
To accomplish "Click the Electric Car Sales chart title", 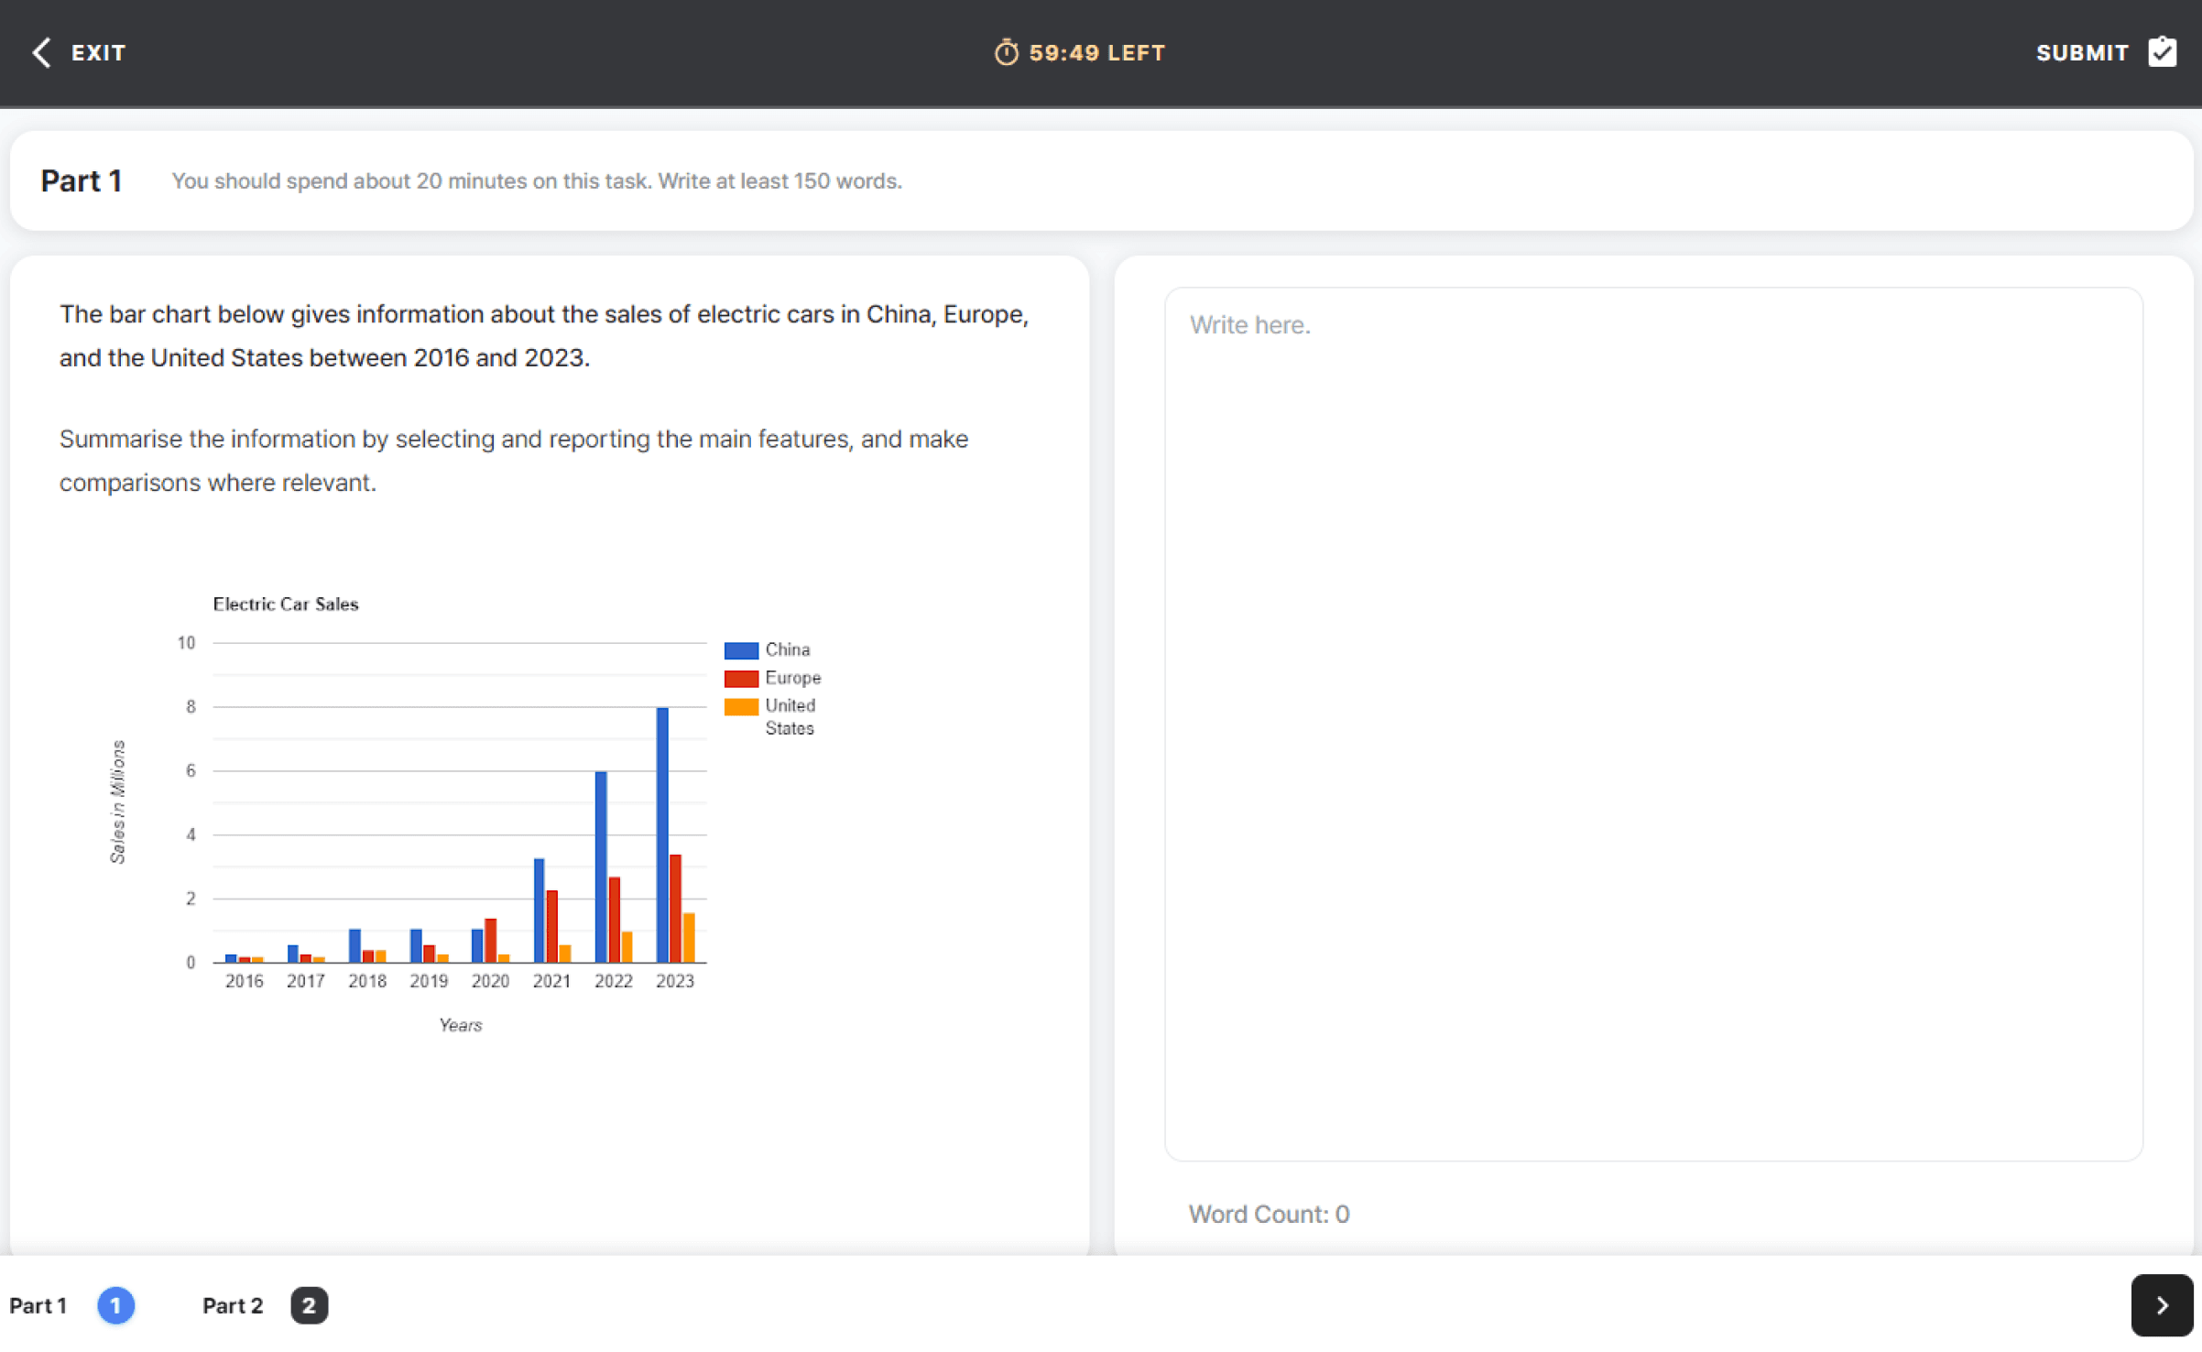I will (286, 604).
